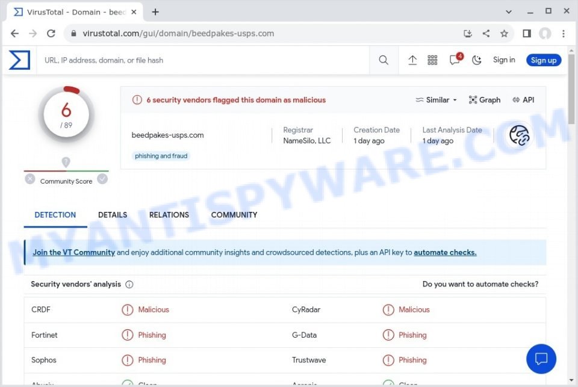Close the VirusTotal tab

134,12
